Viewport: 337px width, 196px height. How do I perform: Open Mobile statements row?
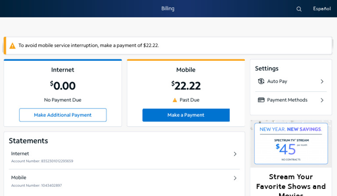click(x=124, y=181)
